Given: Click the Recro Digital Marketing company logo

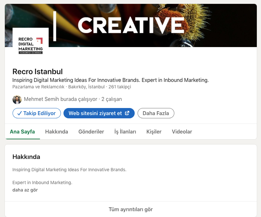Looking at the screenshot, I should [31, 46].
